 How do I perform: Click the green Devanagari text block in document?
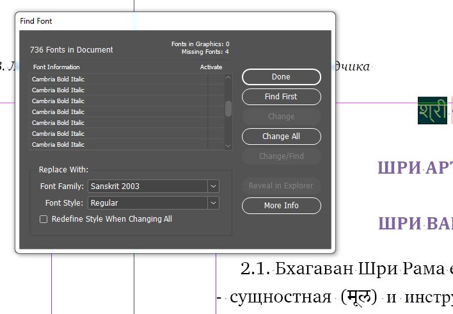(432, 111)
